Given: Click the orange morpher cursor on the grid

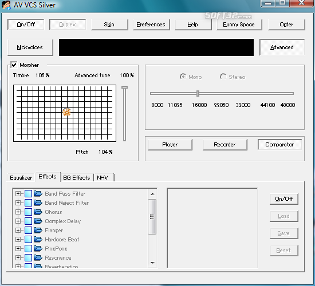Looking at the screenshot, I should coord(66,112).
